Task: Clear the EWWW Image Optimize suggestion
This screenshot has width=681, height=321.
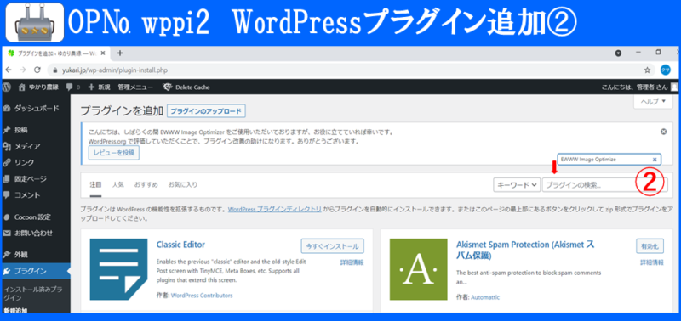Action: [655, 160]
